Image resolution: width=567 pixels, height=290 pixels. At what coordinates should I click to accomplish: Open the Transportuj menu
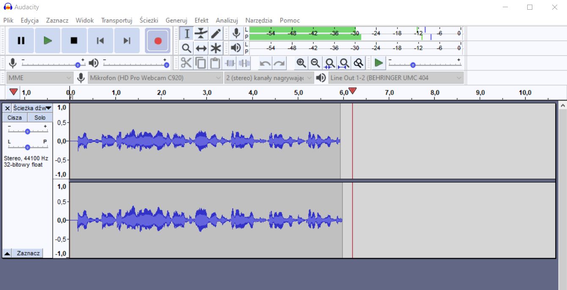pos(117,20)
